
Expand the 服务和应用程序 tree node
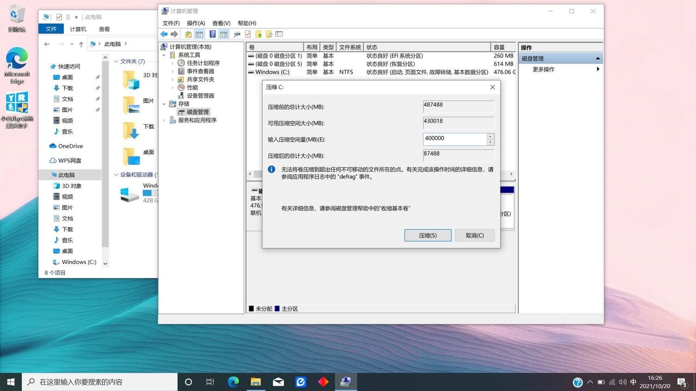164,120
